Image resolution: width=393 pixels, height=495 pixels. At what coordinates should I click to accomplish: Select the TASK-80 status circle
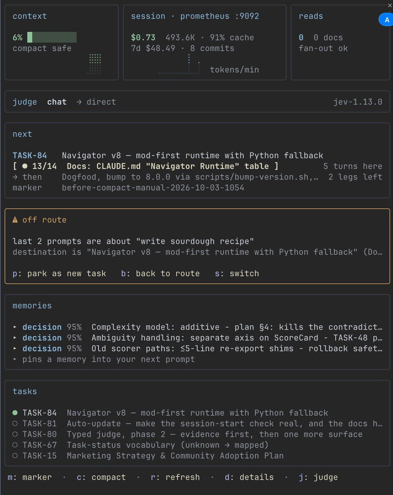(15, 434)
